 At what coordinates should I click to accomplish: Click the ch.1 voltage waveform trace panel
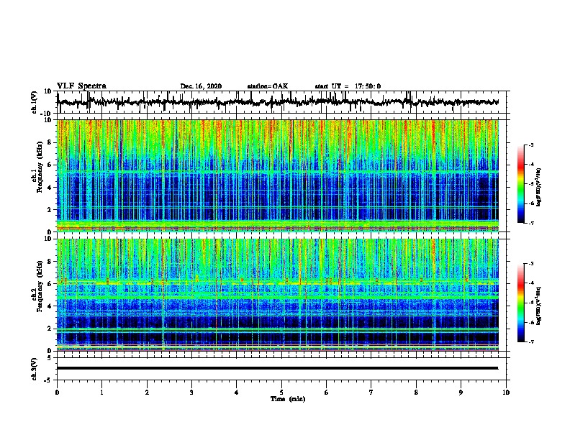coord(281,102)
